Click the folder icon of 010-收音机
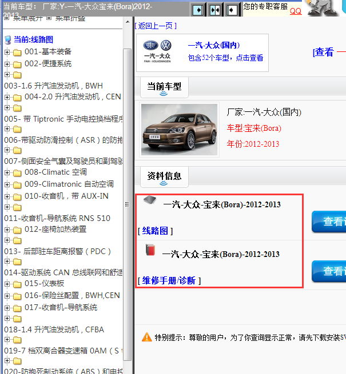Image resolution: width=346 pixels, height=374 pixels. [17, 197]
